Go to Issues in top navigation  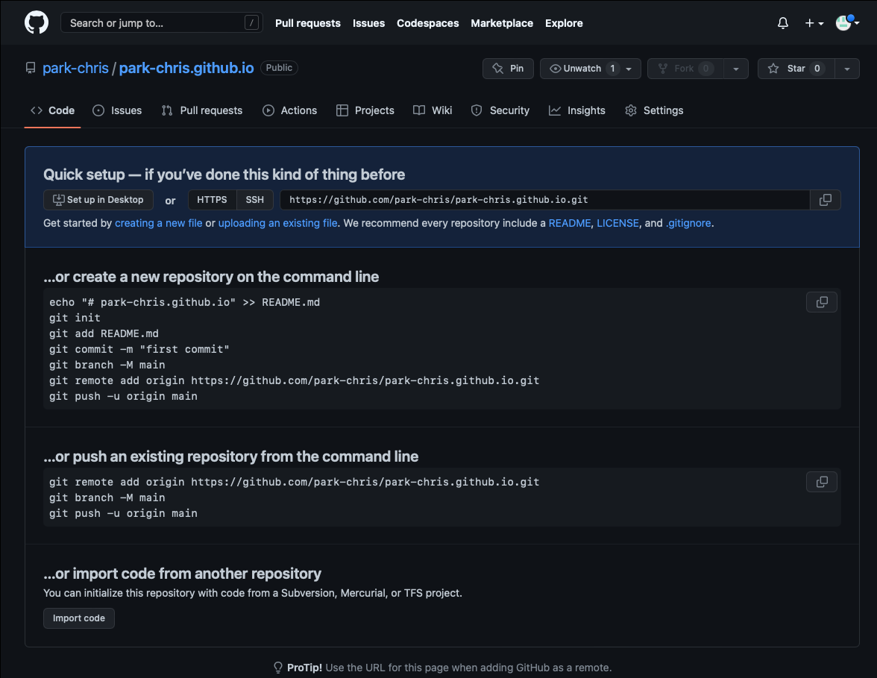pyautogui.click(x=368, y=23)
